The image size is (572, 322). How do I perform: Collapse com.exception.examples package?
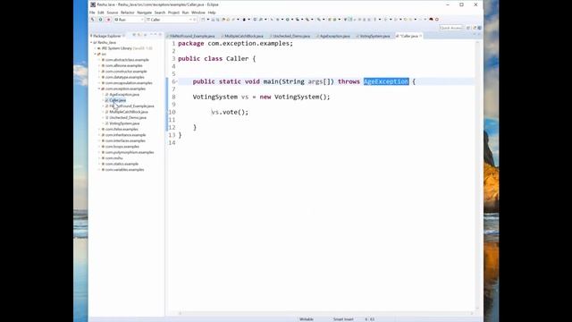click(x=99, y=89)
